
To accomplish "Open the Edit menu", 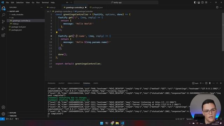I will 13,2.
